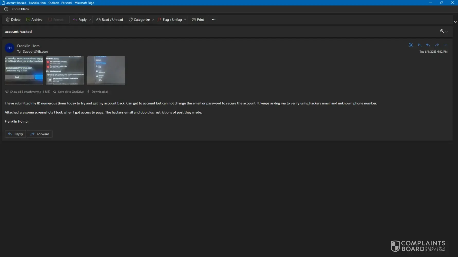This screenshot has height=257, width=458.
Task: Expand the Reply dropdown arrow in toolbar
Action: coord(89,20)
